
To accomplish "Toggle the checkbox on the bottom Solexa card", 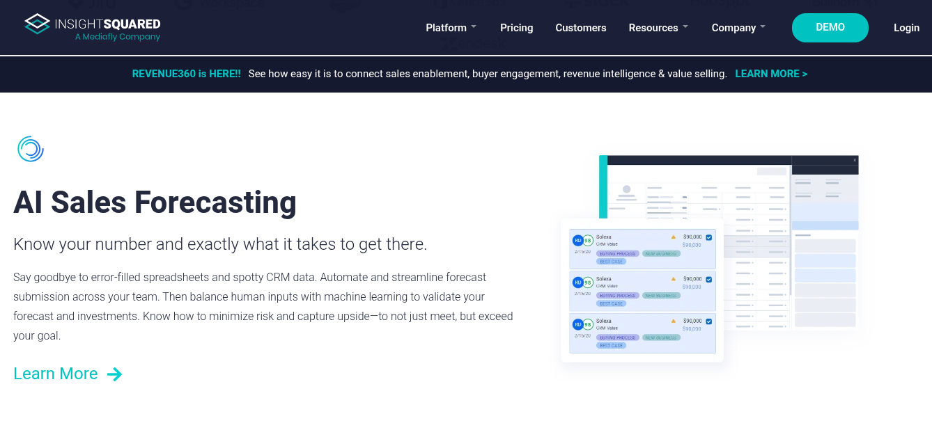I will (x=709, y=320).
